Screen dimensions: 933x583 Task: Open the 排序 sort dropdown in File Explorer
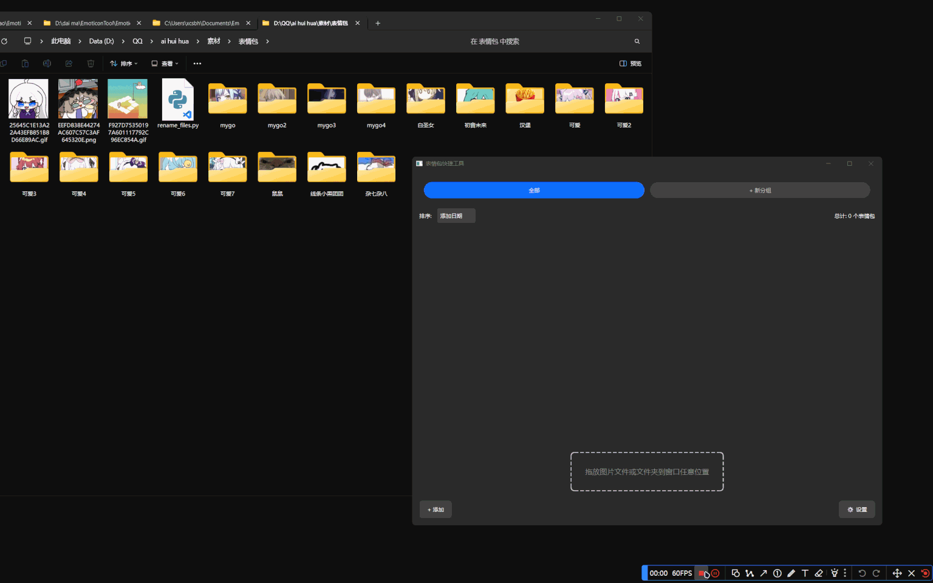(x=124, y=63)
